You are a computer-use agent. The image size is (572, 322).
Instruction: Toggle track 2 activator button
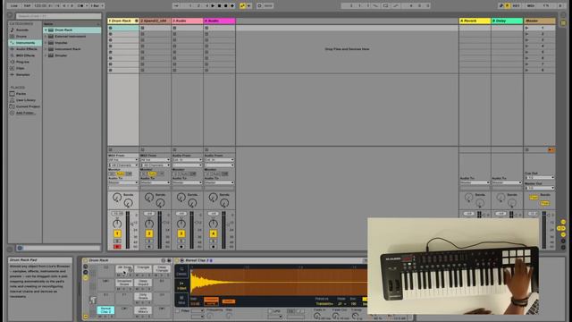tap(149, 233)
